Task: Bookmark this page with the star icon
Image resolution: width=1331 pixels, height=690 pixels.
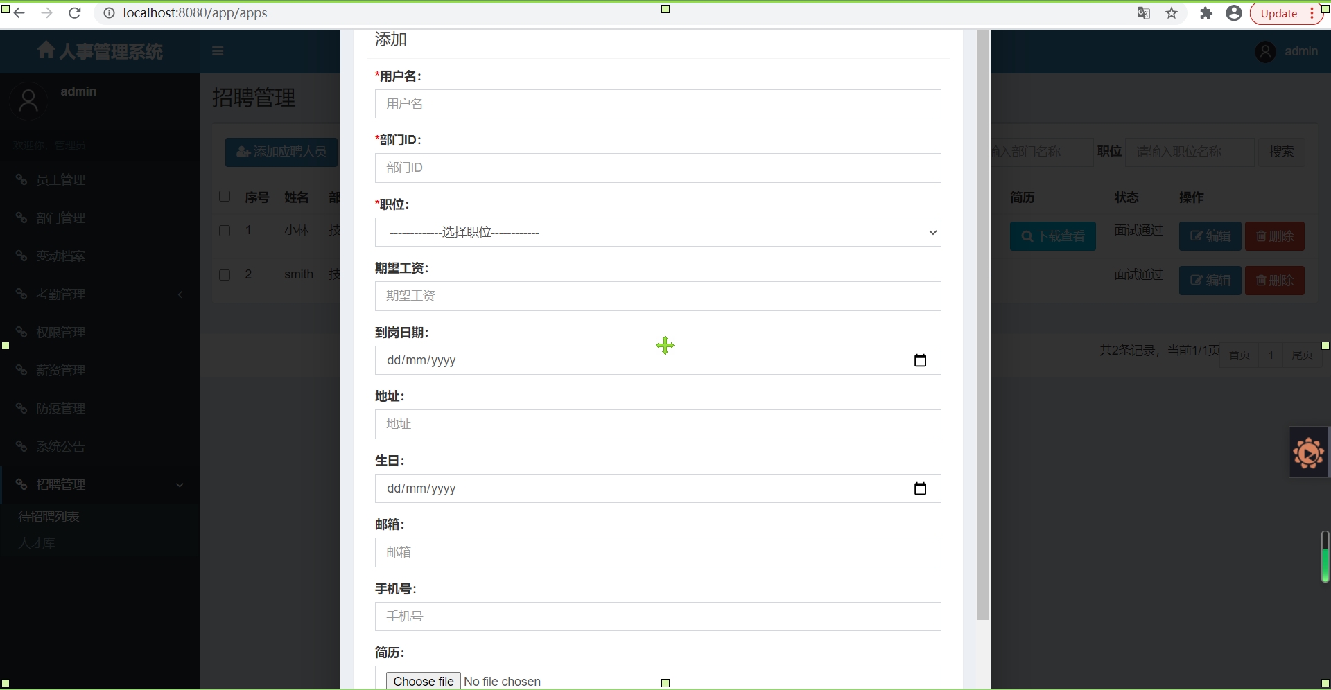Action: point(1172,13)
